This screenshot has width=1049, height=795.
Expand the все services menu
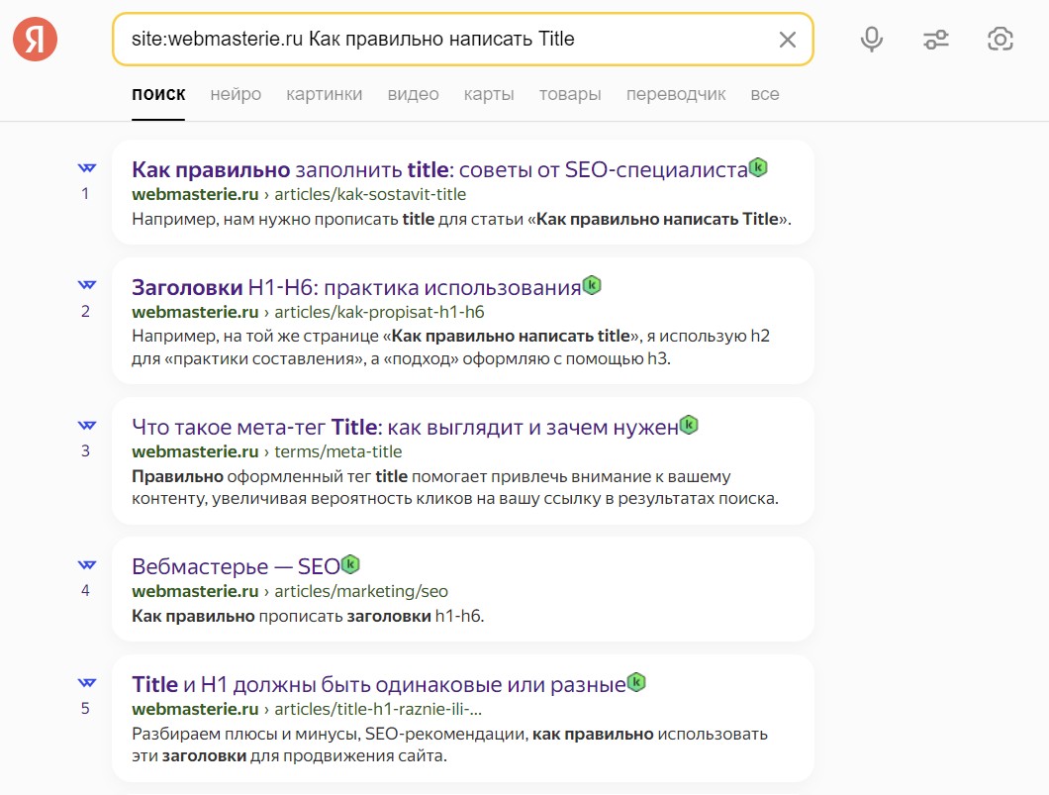(765, 95)
